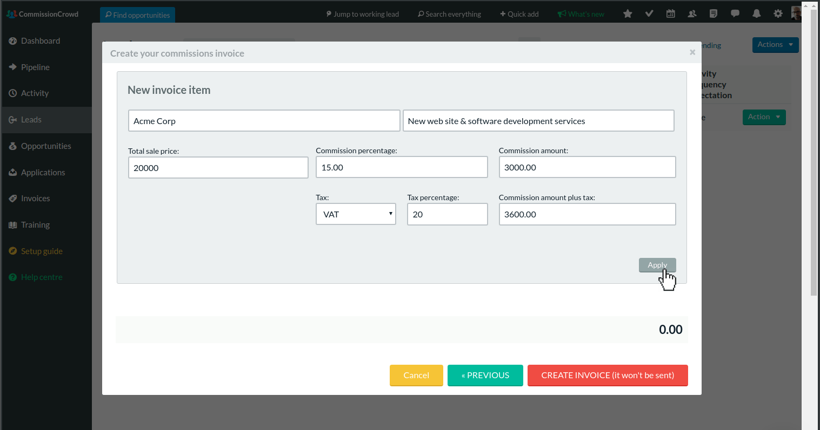Click the Apply button
Image resolution: width=820 pixels, height=430 pixels.
[657, 265]
